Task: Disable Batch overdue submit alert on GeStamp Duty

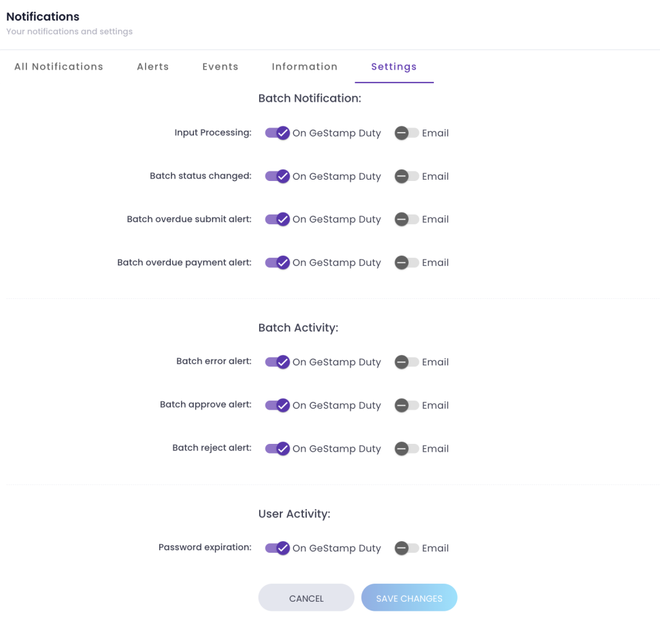Action: [x=277, y=219]
